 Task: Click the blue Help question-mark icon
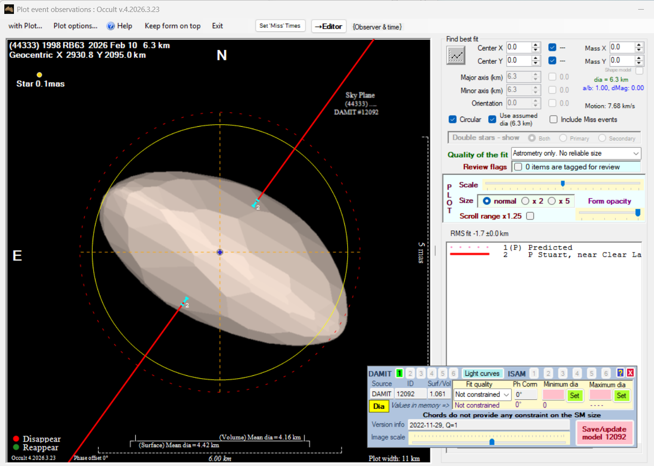point(111,26)
